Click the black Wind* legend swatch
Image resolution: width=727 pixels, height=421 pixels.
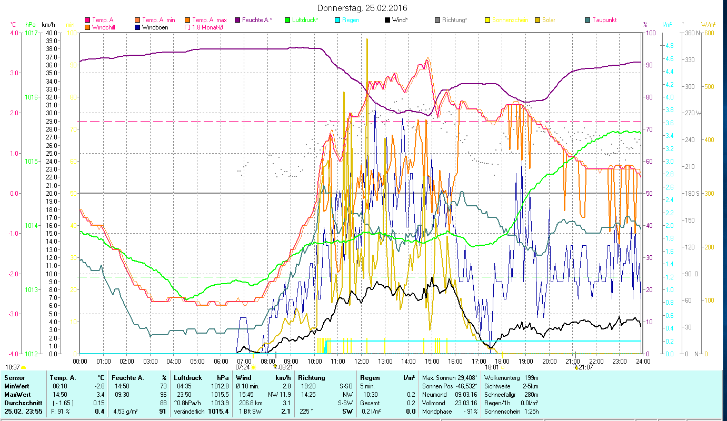click(387, 20)
